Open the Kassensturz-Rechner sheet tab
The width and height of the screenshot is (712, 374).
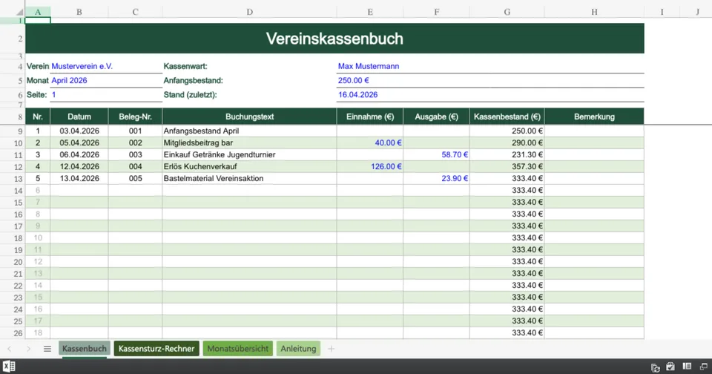coord(156,349)
